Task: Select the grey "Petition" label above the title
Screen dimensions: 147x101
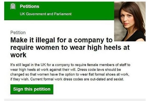Action: 18,33
